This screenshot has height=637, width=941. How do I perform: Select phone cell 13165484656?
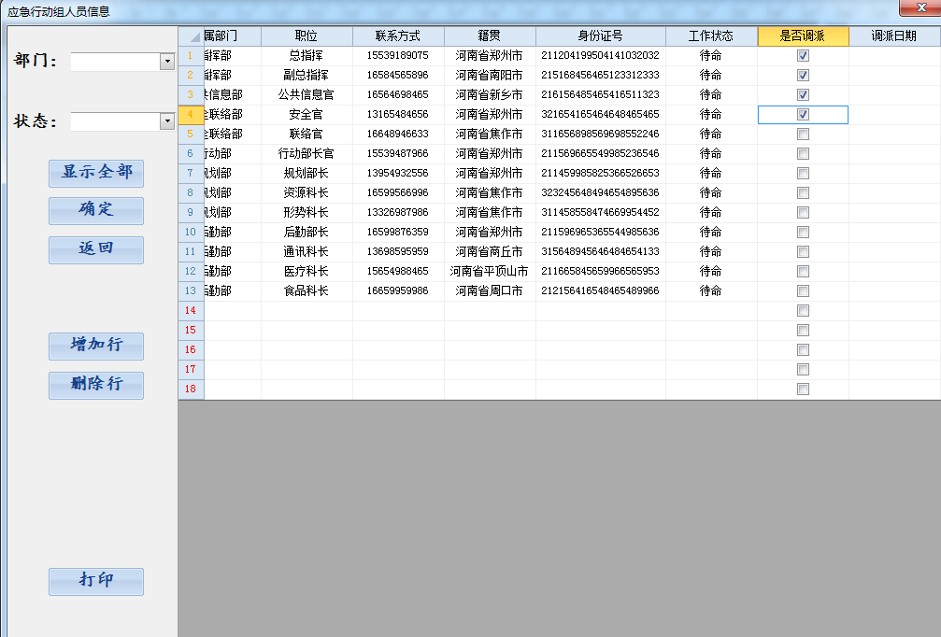pyautogui.click(x=398, y=114)
